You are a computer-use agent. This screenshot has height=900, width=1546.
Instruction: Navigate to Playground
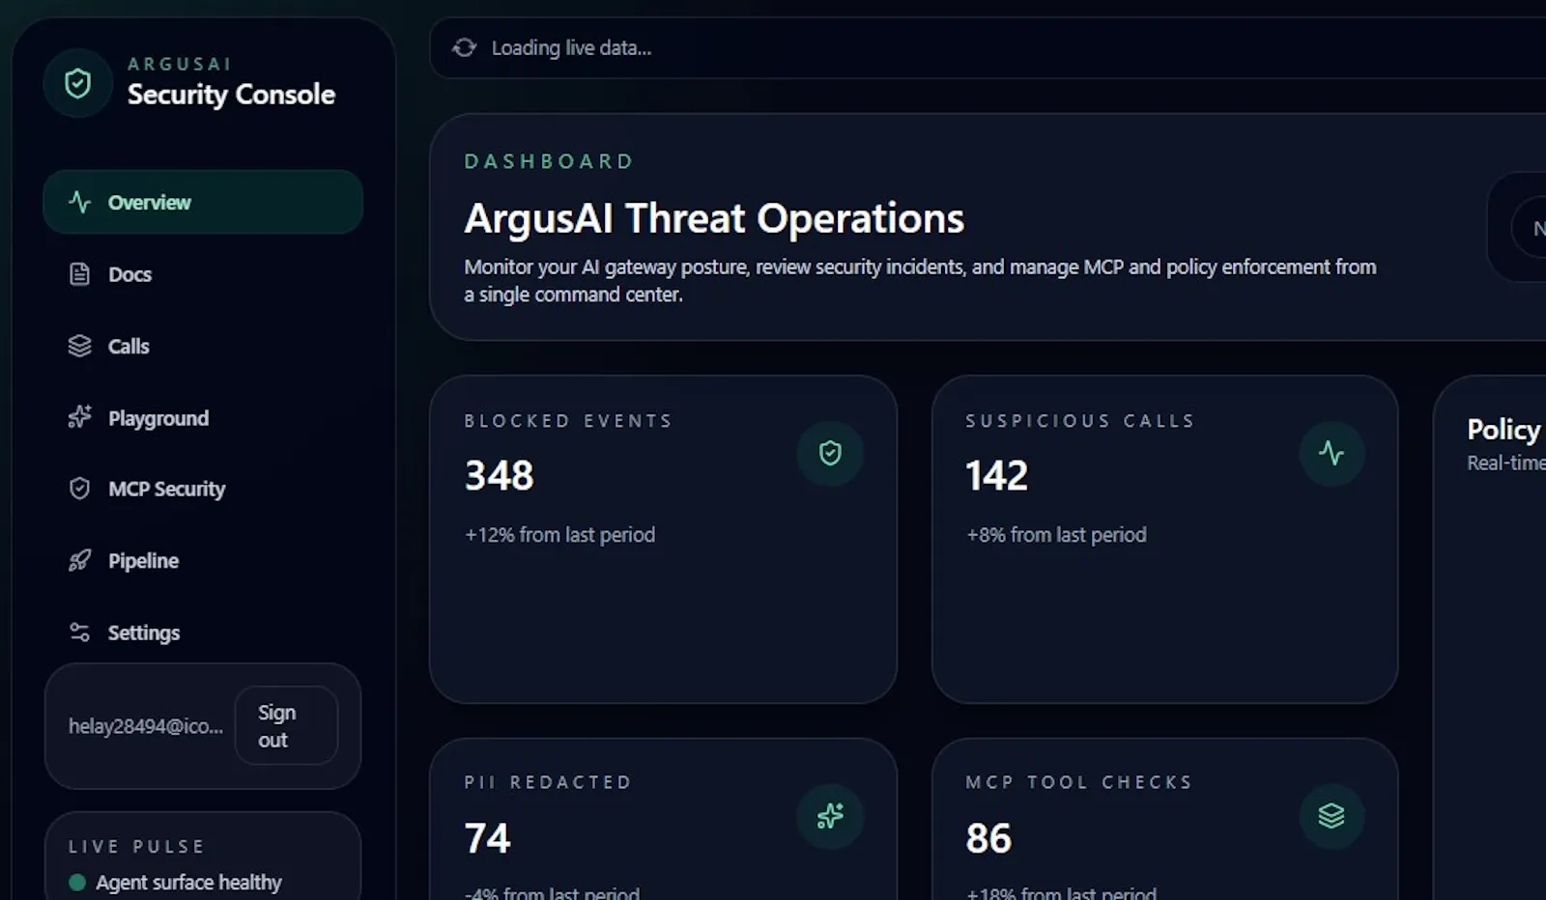[203, 418]
